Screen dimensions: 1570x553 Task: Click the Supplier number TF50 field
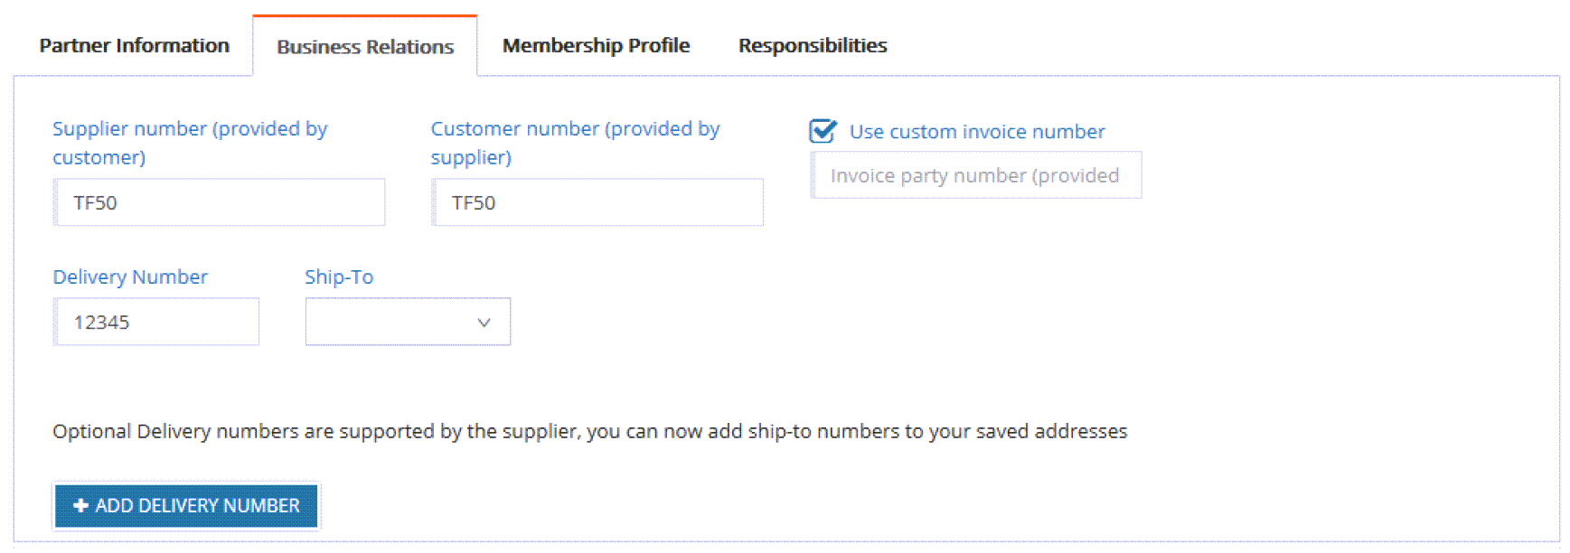[219, 202]
